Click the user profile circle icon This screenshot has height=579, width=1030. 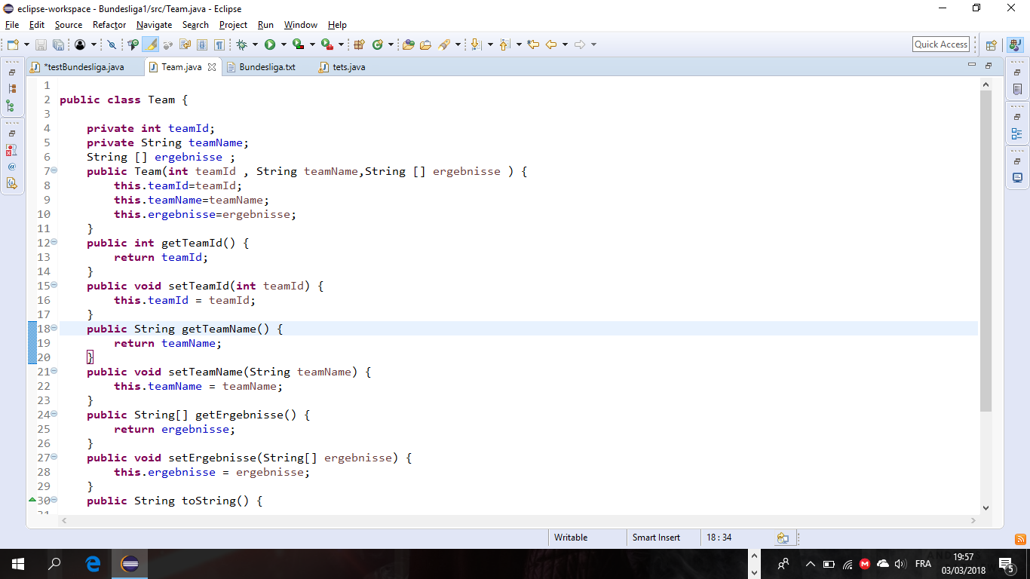coord(80,44)
